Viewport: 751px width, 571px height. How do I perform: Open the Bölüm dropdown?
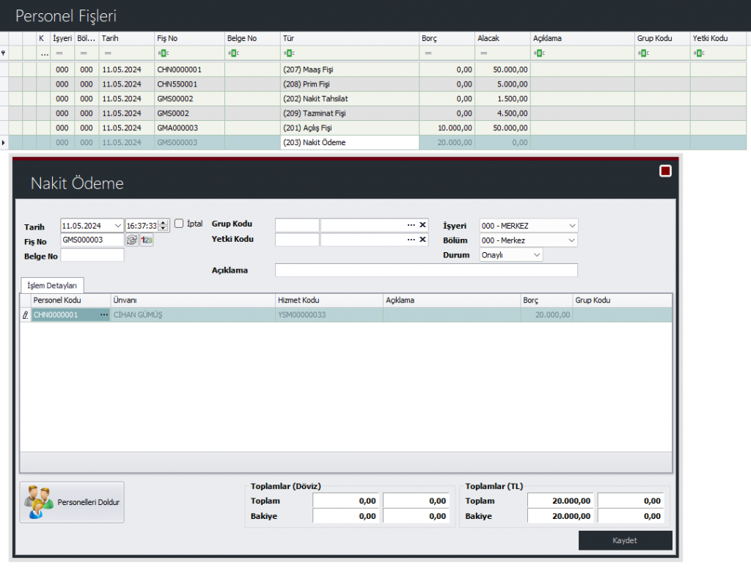[572, 240]
